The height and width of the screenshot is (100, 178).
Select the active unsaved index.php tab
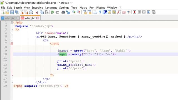30,18
